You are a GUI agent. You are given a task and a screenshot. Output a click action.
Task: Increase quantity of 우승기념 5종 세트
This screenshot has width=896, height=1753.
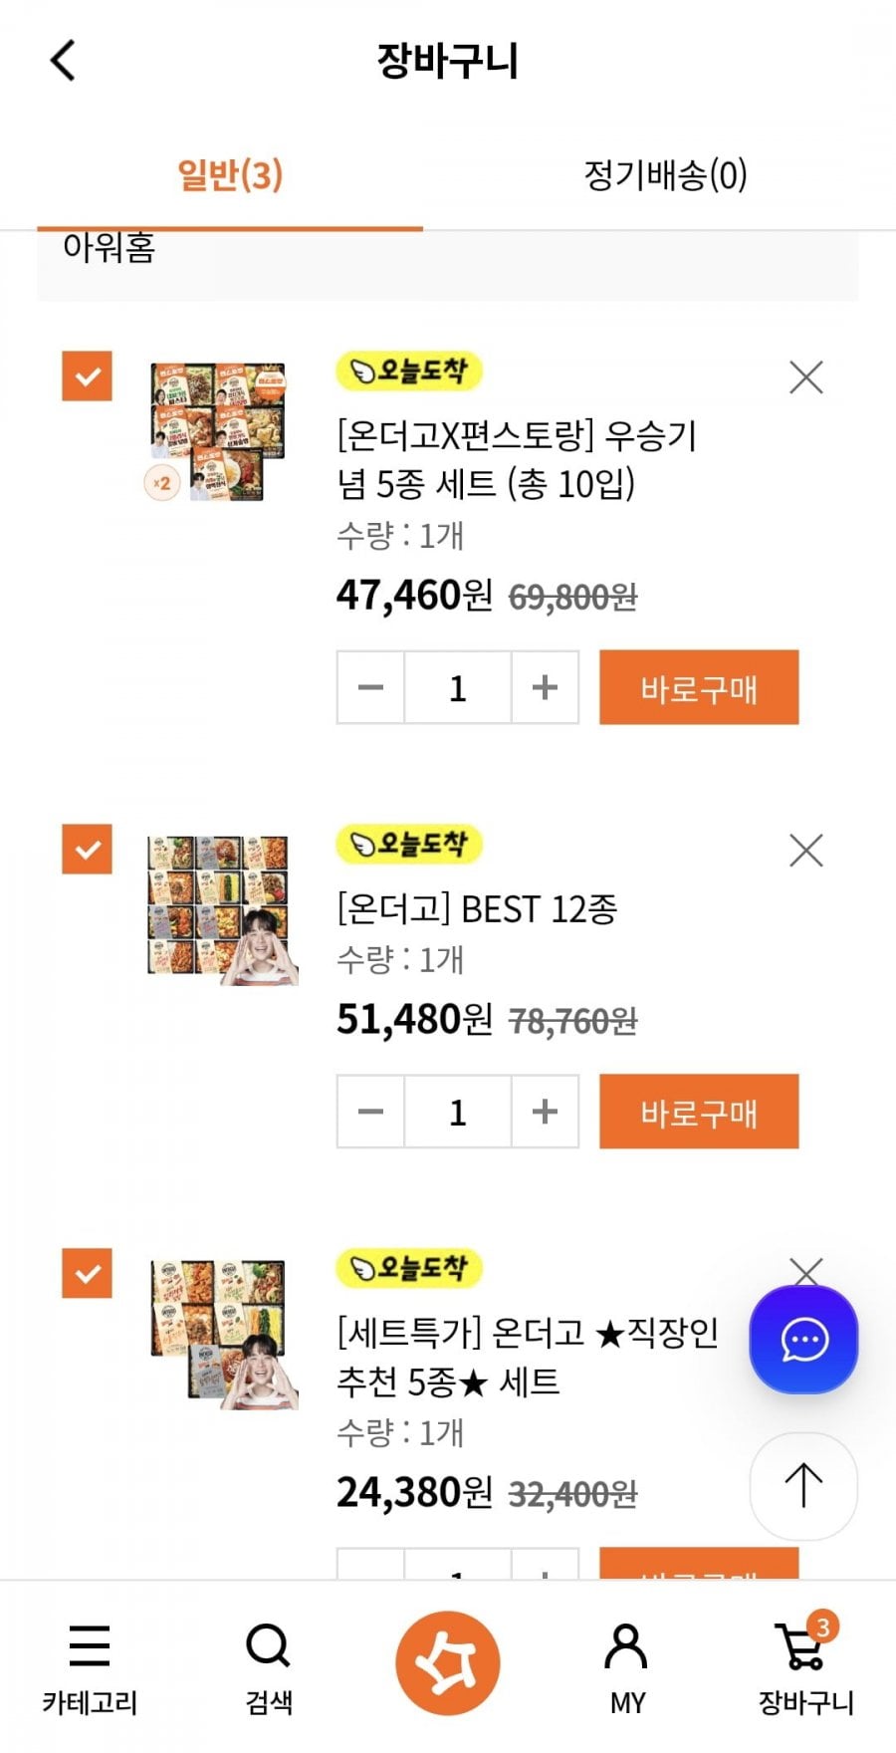(545, 687)
